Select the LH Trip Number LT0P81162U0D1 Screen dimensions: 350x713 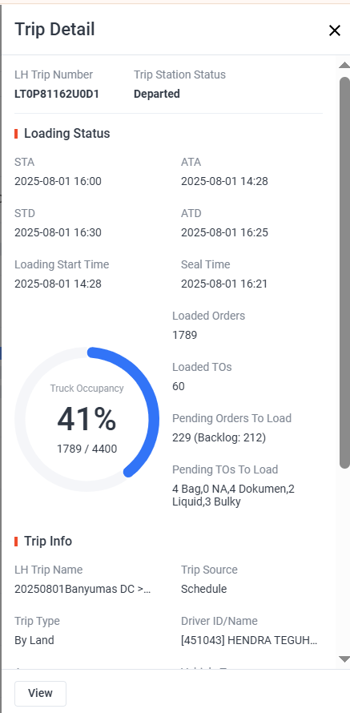click(x=57, y=94)
